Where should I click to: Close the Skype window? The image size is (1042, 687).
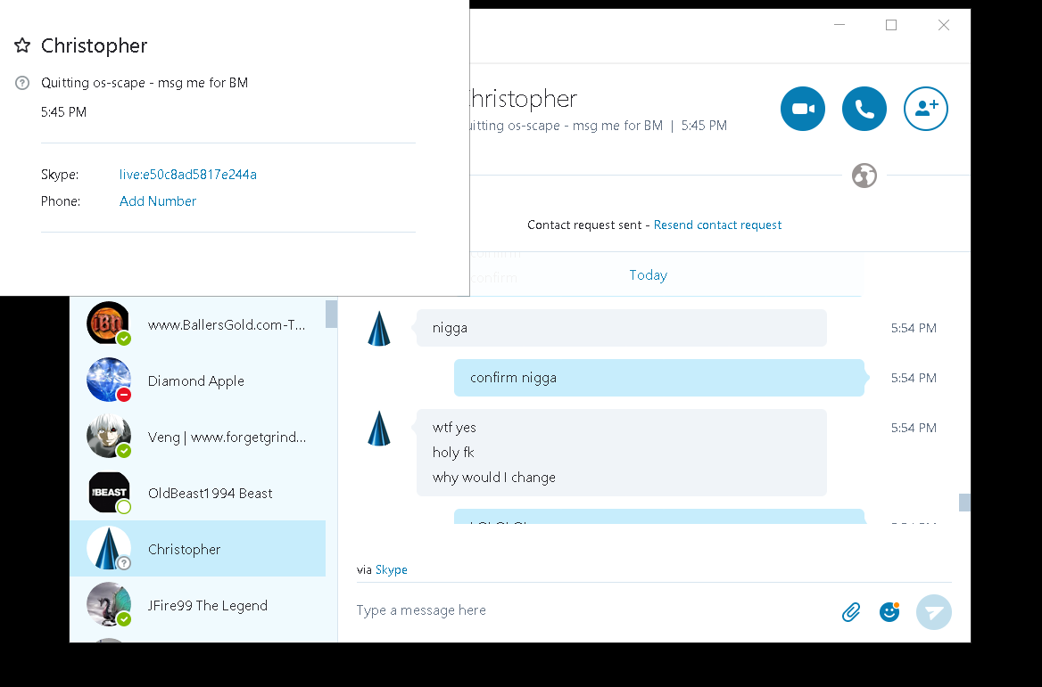point(944,25)
